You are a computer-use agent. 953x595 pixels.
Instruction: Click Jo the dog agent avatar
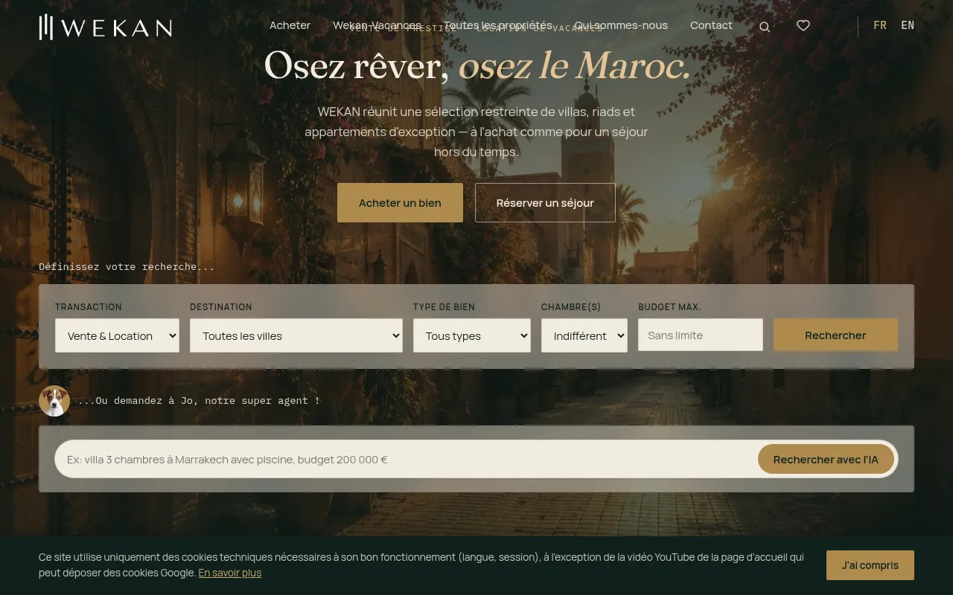pos(54,401)
